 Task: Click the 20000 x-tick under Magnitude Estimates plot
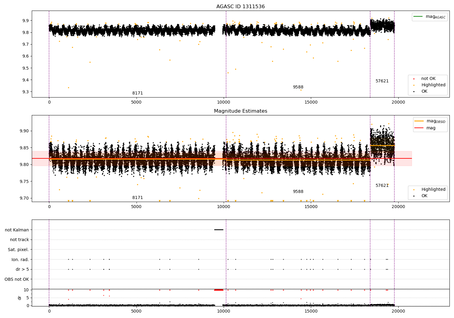coord(398,207)
